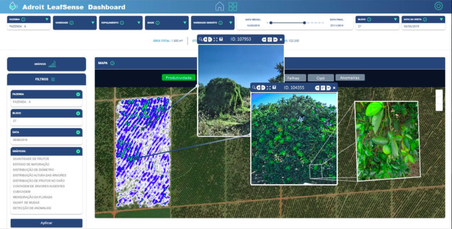Viewport: 452px width, 229px height.
Task: Select Distribuição Altura das Árvores option
Action: [39, 175]
